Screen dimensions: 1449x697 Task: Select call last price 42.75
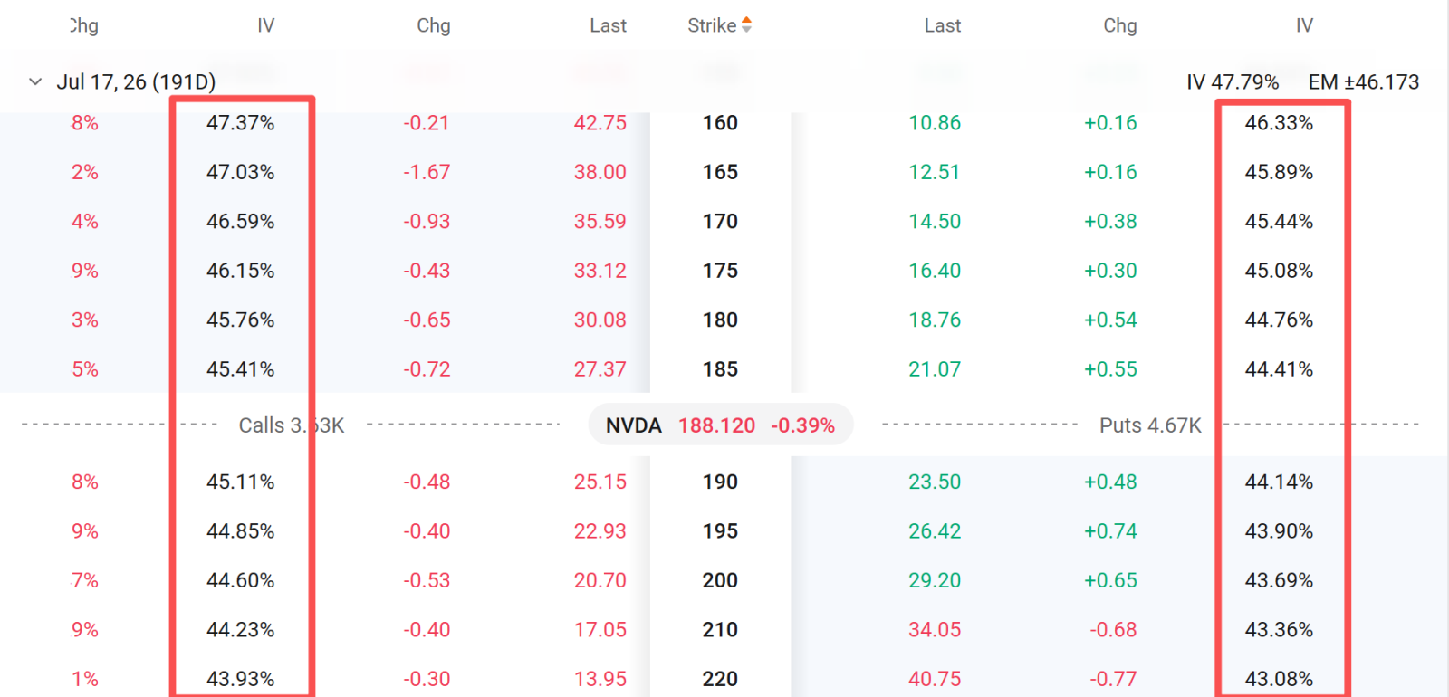point(600,123)
